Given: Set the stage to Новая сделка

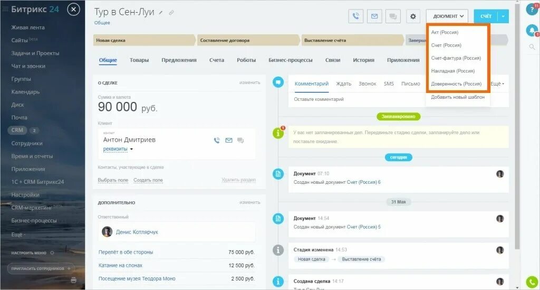Looking at the screenshot, I should click(144, 40).
